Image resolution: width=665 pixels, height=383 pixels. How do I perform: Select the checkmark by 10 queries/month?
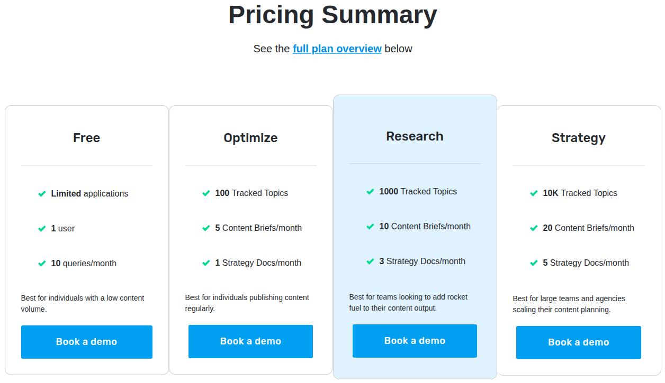click(x=42, y=264)
